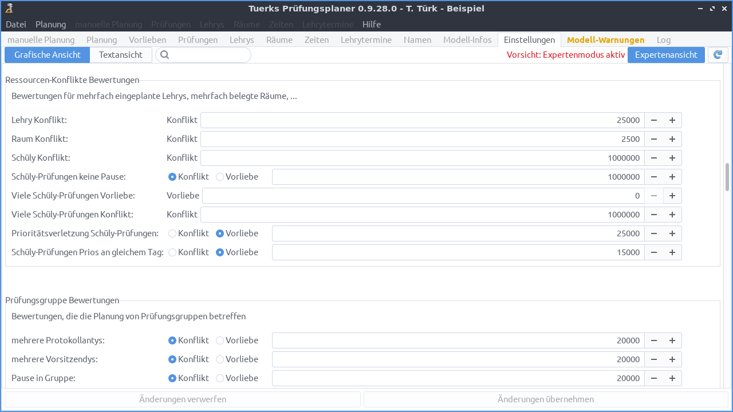Click the Expertenansicht button
Image resolution: width=733 pixels, height=412 pixels.
666,54
